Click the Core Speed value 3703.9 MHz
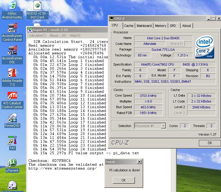Screen dimensions: 221x192 148,96
